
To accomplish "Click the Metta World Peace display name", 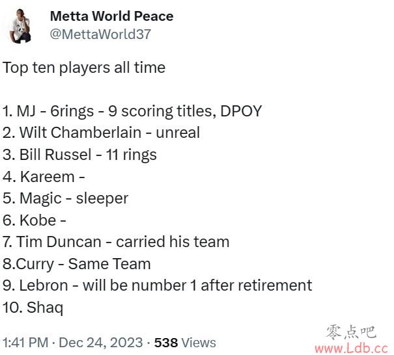I will 111,16.
